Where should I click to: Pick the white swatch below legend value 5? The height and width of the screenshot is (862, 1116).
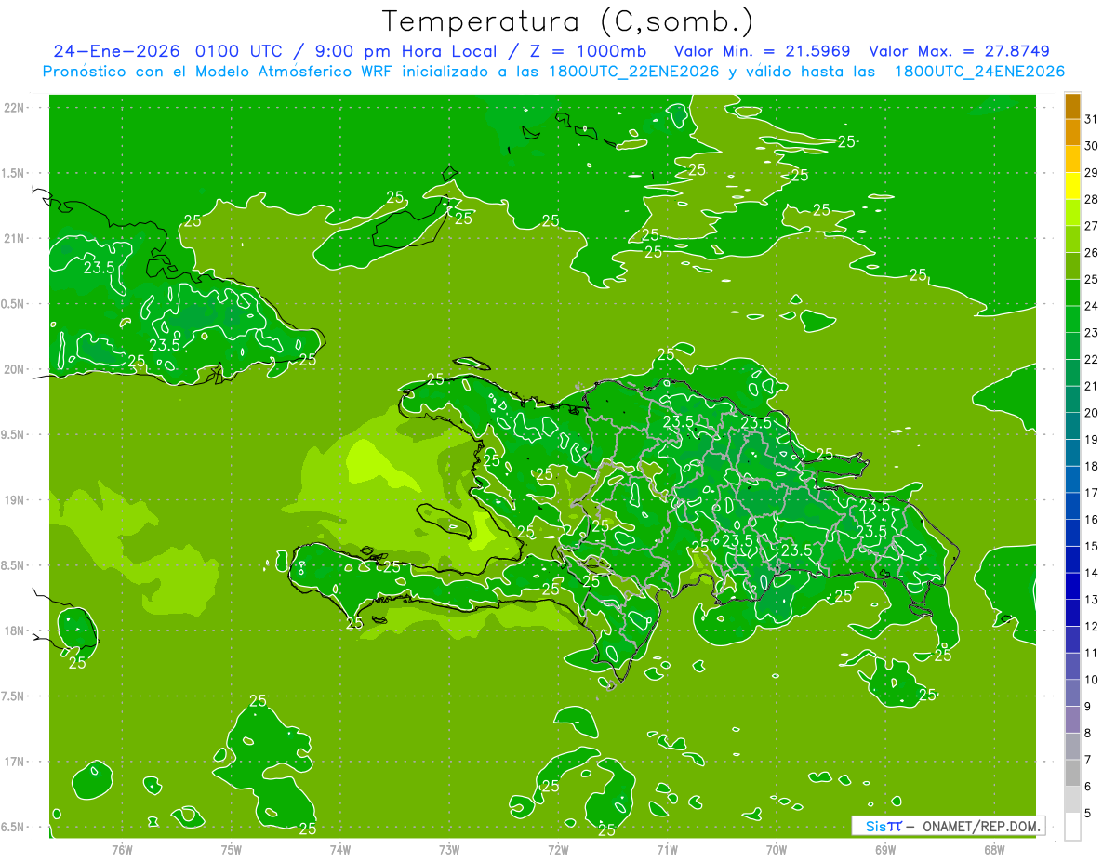(x=1072, y=827)
